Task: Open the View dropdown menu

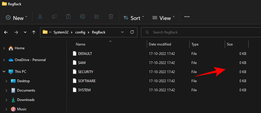Action: pyautogui.click(x=163, y=18)
